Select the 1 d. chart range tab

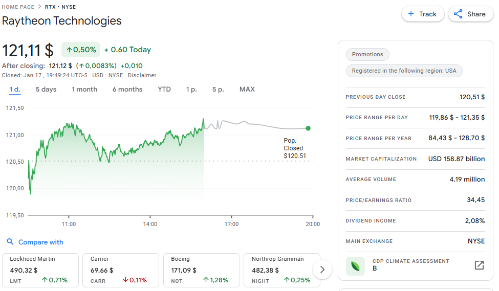coord(15,89)
